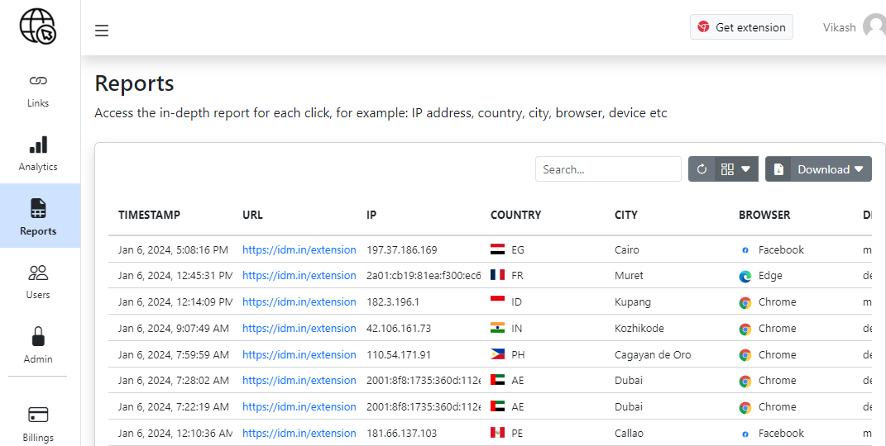
Task: Click the Philippines flag icon
Action: (497, 354)
